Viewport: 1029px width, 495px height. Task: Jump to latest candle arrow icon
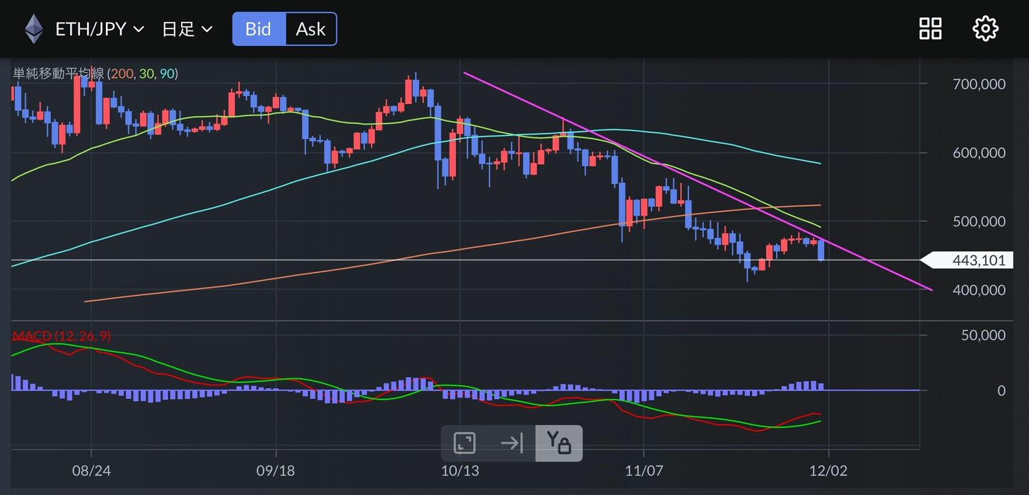[x=511, y=443]
